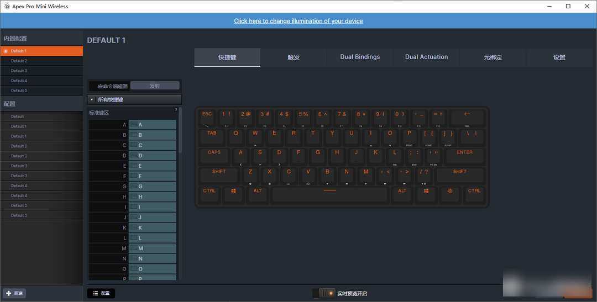Viewport: 597px width, 302px height.
Task: Click the keyboard icon in the H binding row
Action: (133, 196)
